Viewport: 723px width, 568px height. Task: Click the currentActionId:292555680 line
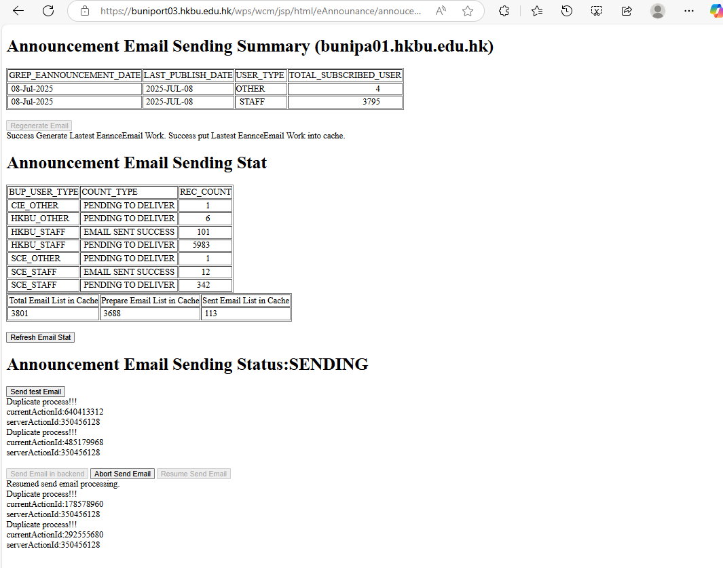[55, 534]
